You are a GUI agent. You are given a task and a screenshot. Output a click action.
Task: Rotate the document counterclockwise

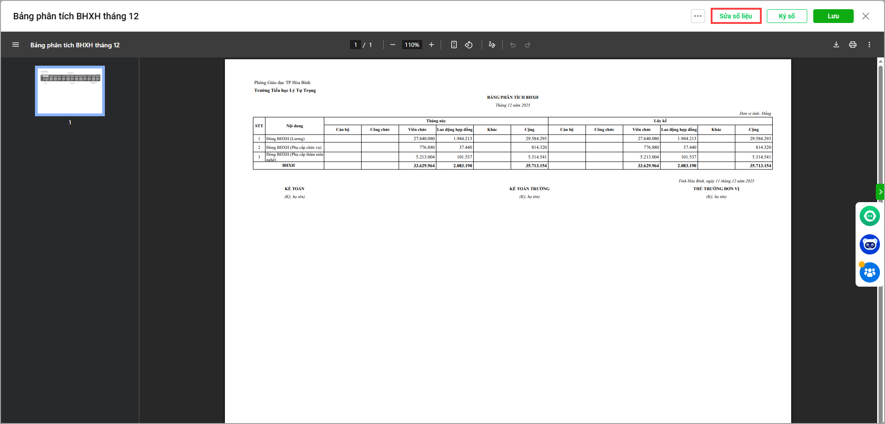tap(469, 45)
